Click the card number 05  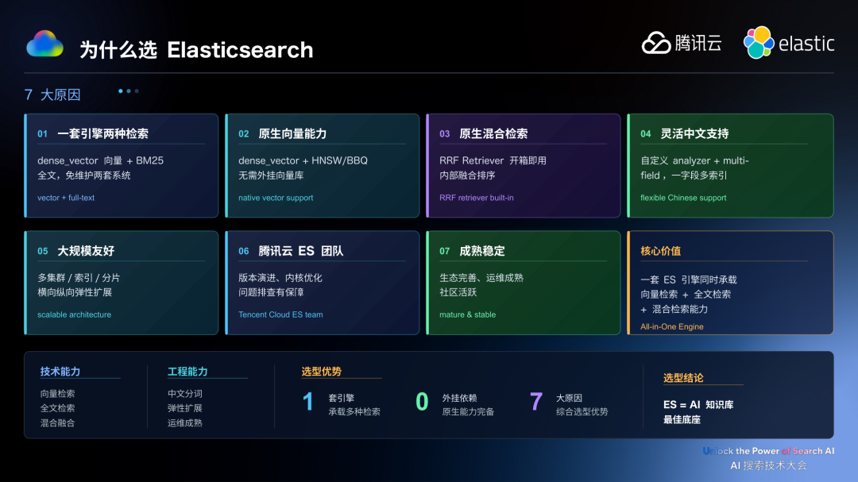click(x=43, y=251)
